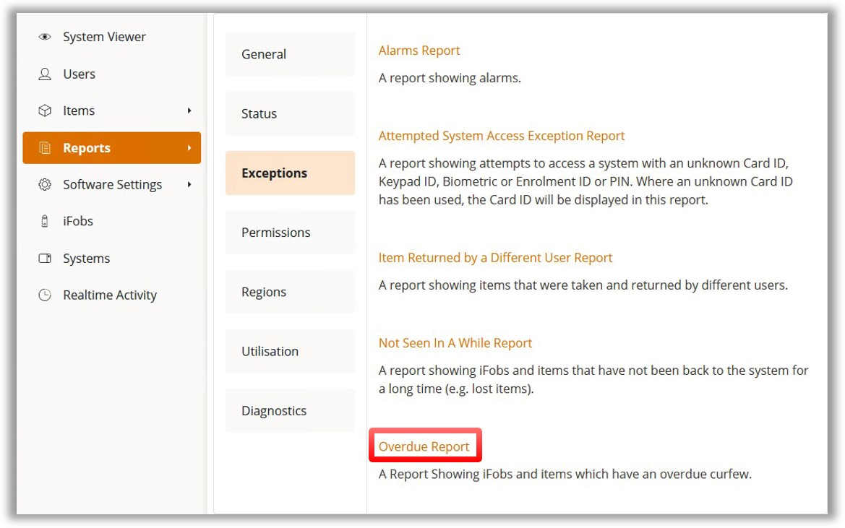Click the cabinet icon beside Systems
Screen dimensions: 845x528
[45, 259]
